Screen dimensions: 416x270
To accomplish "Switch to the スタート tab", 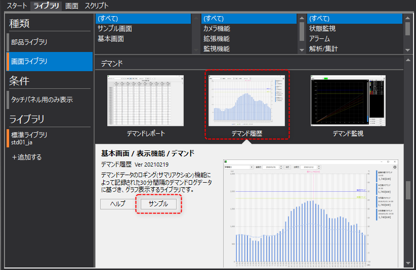I will (16, 6).
